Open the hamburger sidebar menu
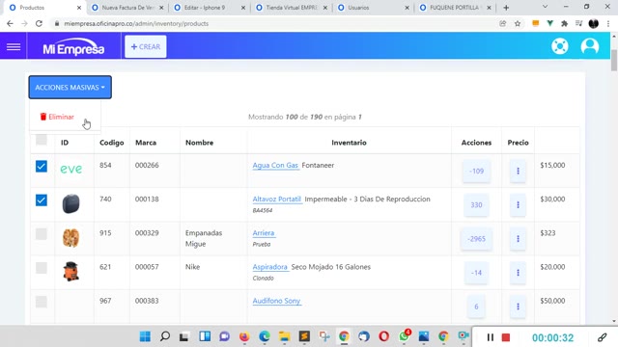618x347 pixels. pyautogui.click(x=14, y=47)
